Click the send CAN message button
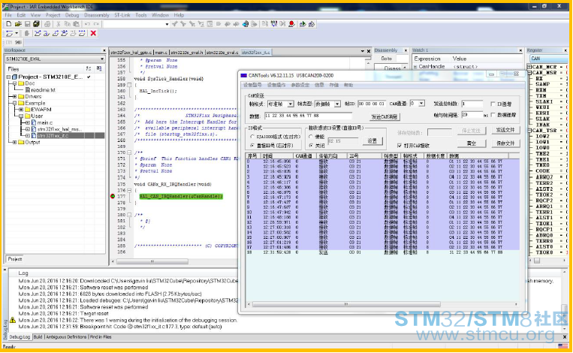This screenshot has height=353, width=573. (x=385, y=116)
